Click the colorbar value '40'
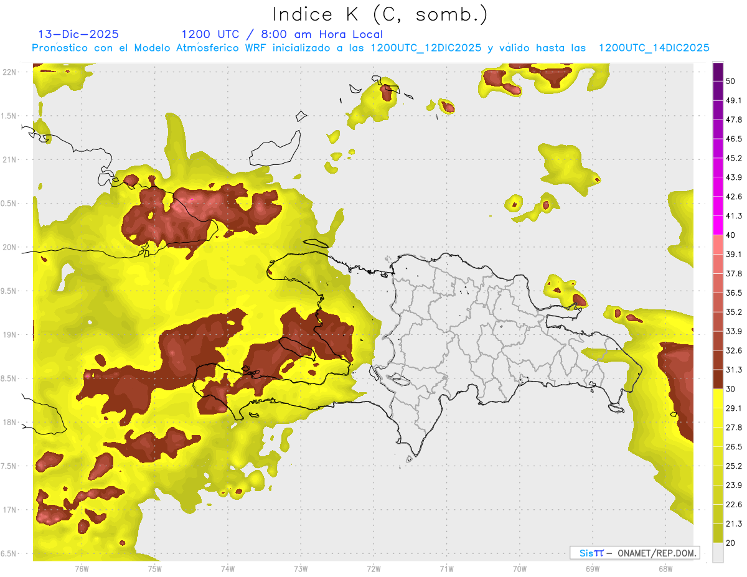This screenshot has height=577, width=747. [x=731, y=235]
